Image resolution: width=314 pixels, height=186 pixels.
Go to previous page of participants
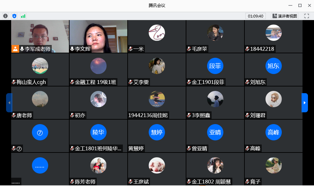click(x=9, y=103)
